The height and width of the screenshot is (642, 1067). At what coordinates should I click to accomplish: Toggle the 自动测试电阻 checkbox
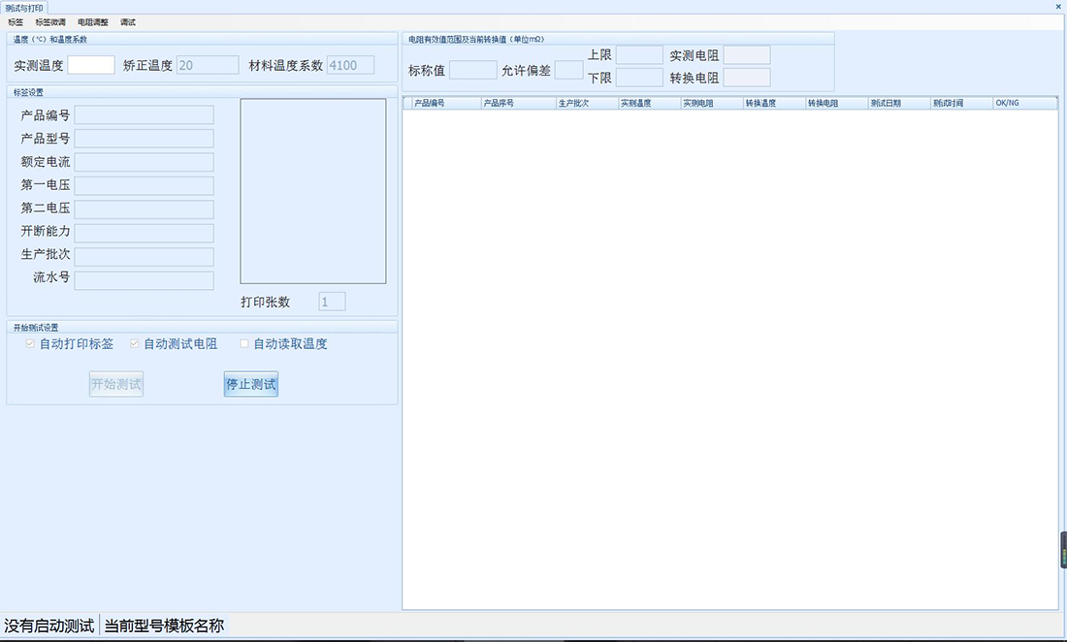[x=135, y=344]
